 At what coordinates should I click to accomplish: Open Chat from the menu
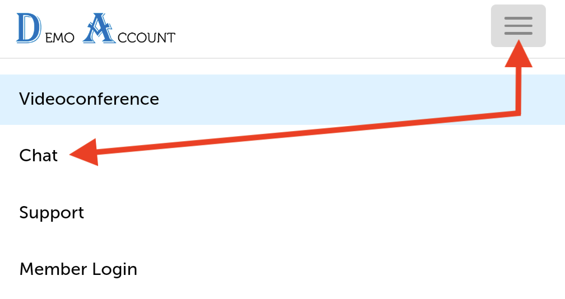pyautogui.click(x=39, y=156)
